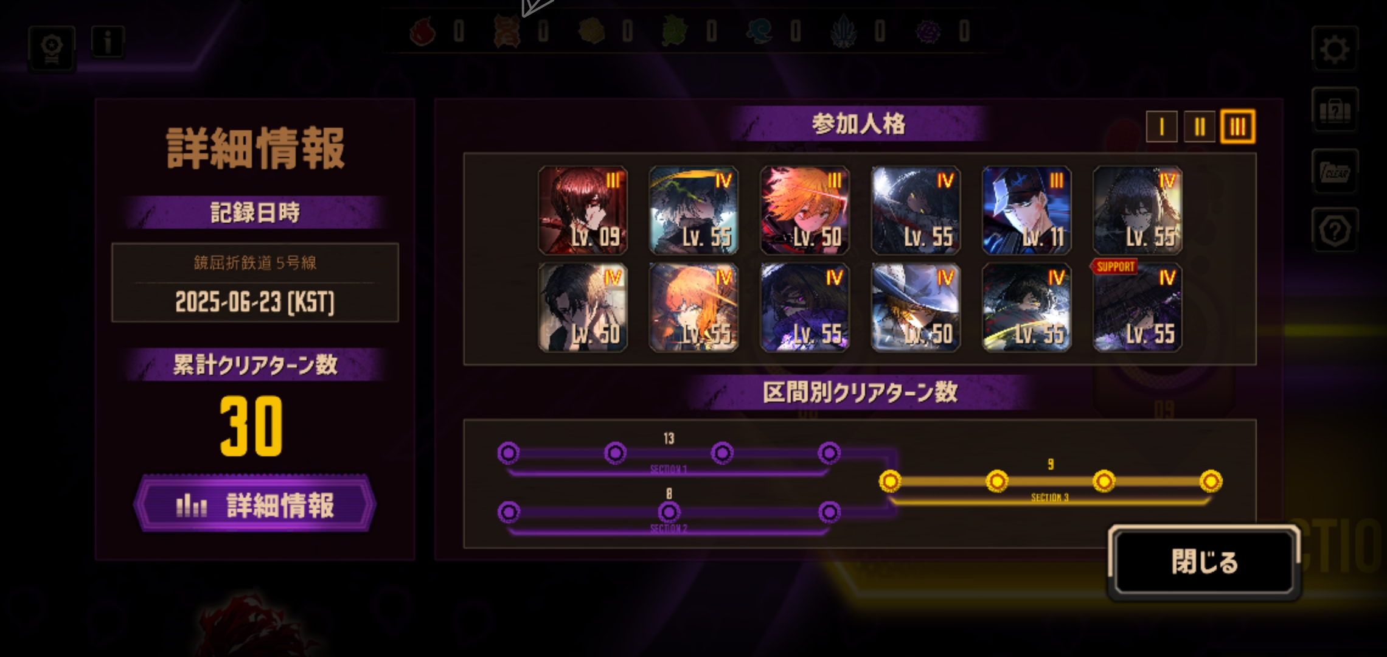
Task: Click the last yellow node of Section 3
Action: click(x=1211, y=481)
